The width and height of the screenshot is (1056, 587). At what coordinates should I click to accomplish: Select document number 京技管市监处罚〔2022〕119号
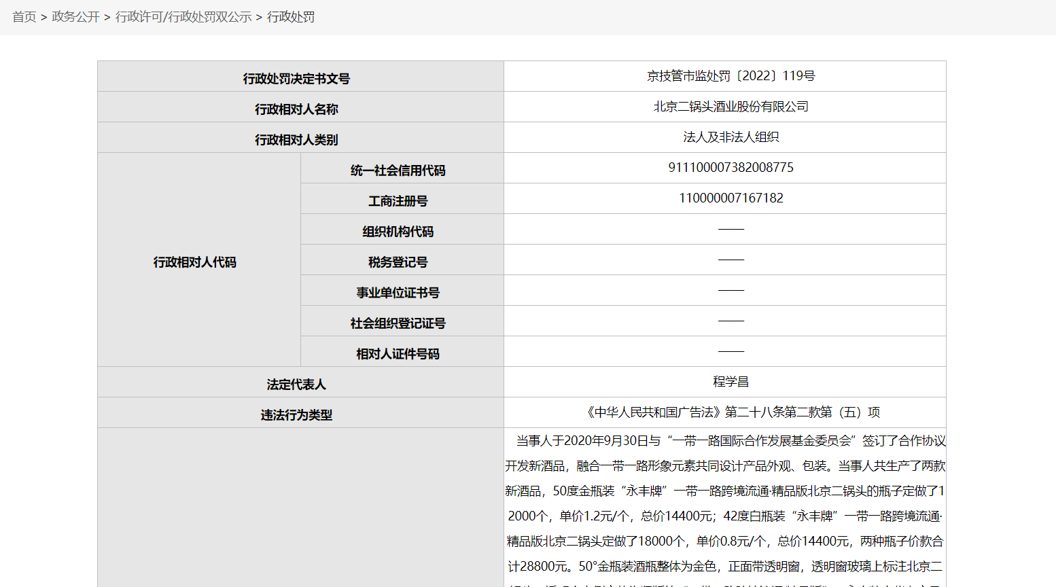(731, 76)
